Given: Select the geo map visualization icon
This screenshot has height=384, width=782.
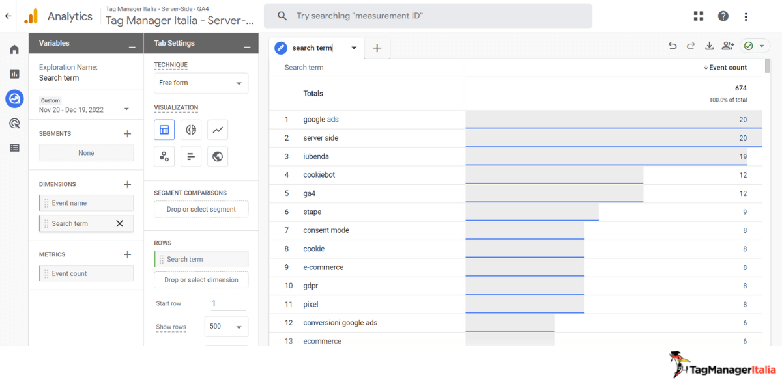Looking at the screenshot, I should (218, 156).
